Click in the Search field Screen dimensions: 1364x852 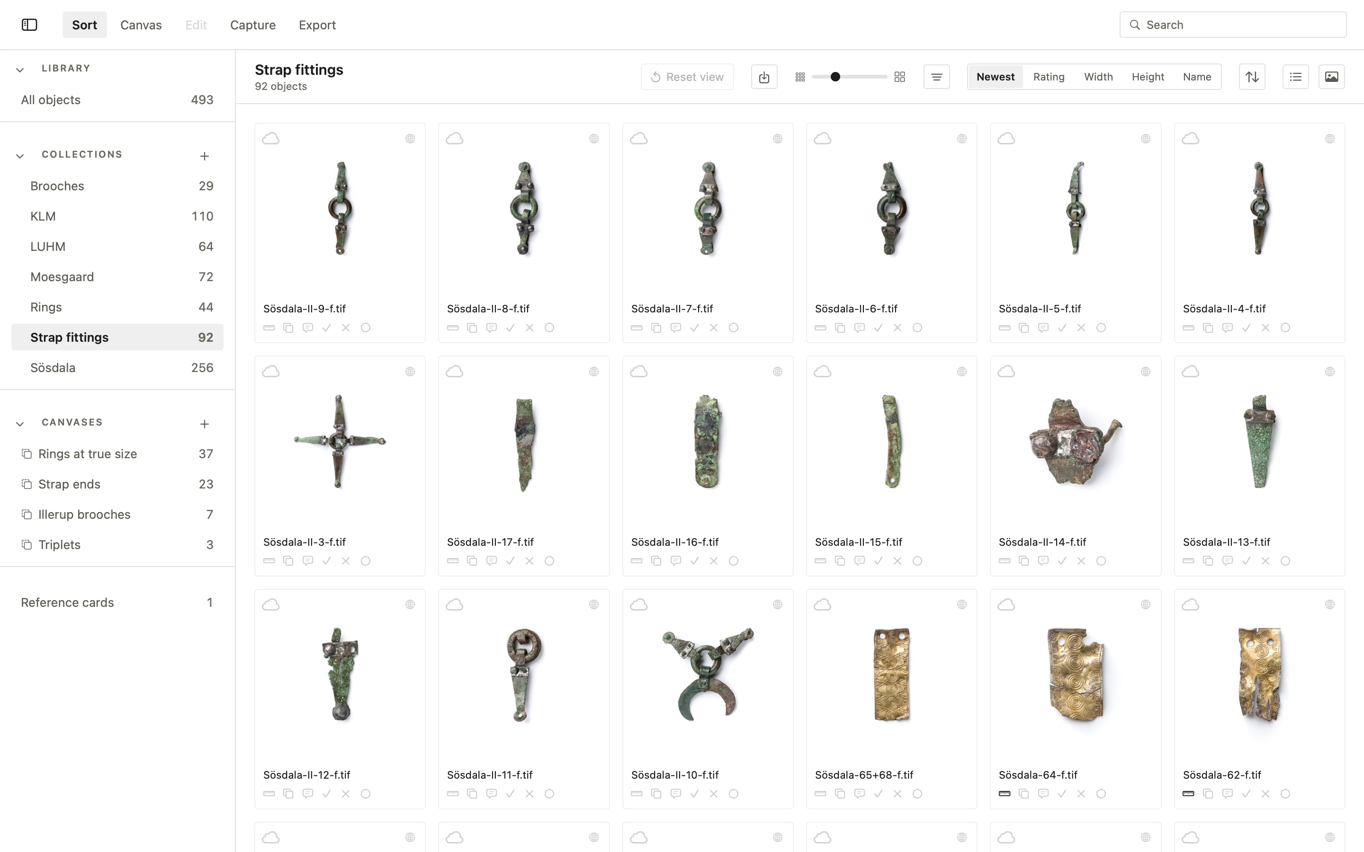click(1233, 25)
